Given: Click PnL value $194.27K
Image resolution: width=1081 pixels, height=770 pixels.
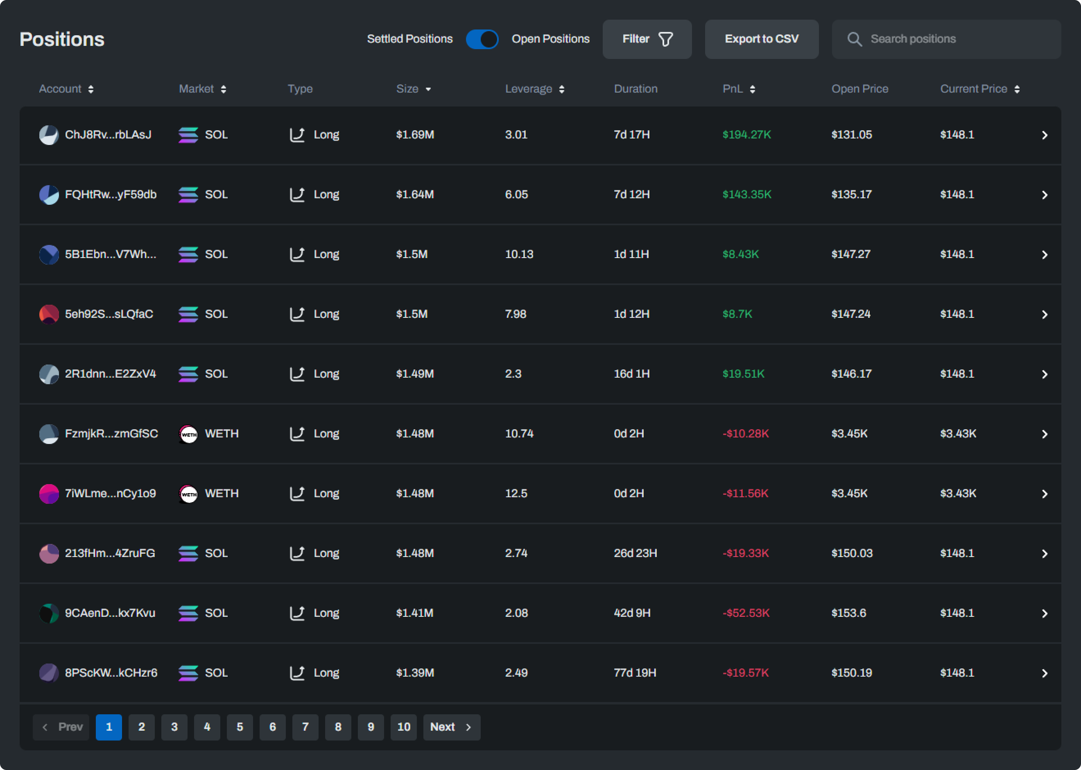Looking at the screenshot, I should (746, 135).
